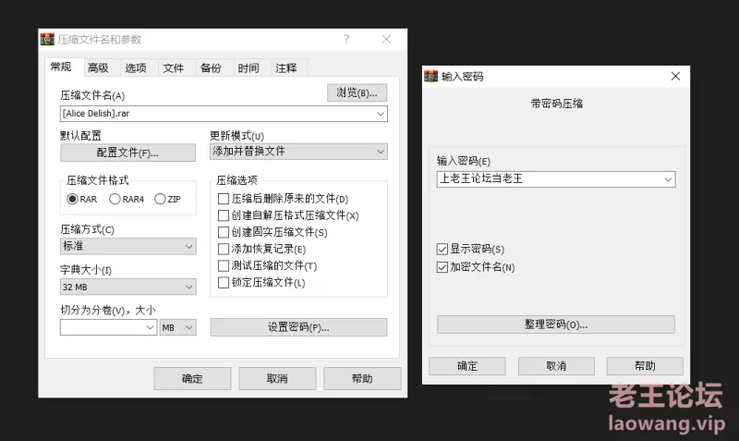Open the MB volume unit dropdown
This screenshot has height=441, width=739.
tap(189, 327)
